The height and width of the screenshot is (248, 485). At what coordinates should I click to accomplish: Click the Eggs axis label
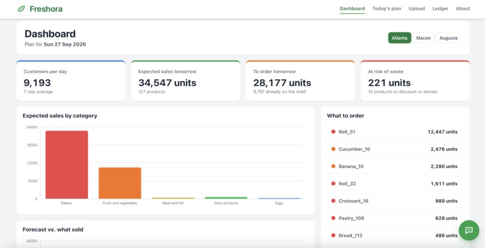click(x=279, y=203)
